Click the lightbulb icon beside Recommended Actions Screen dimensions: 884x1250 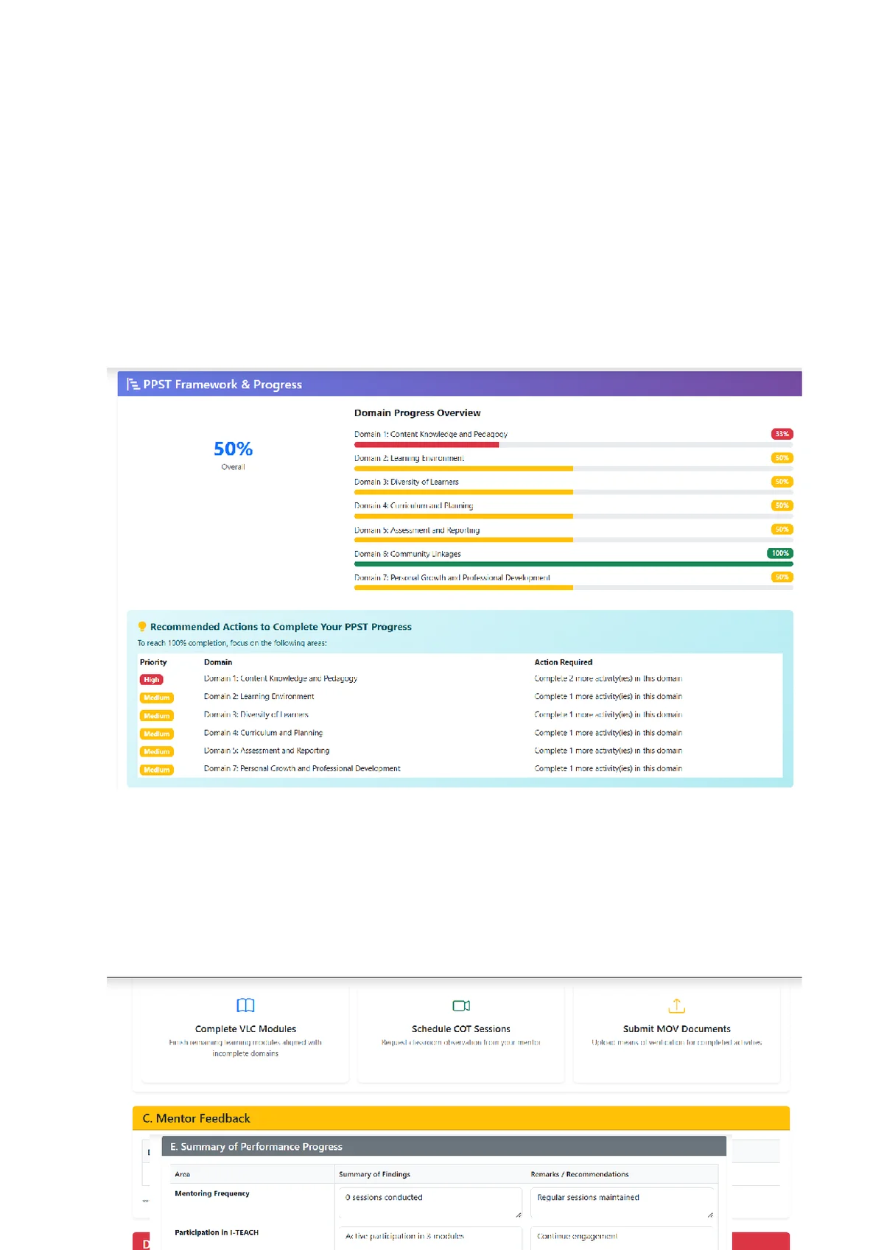coord(142,627)
